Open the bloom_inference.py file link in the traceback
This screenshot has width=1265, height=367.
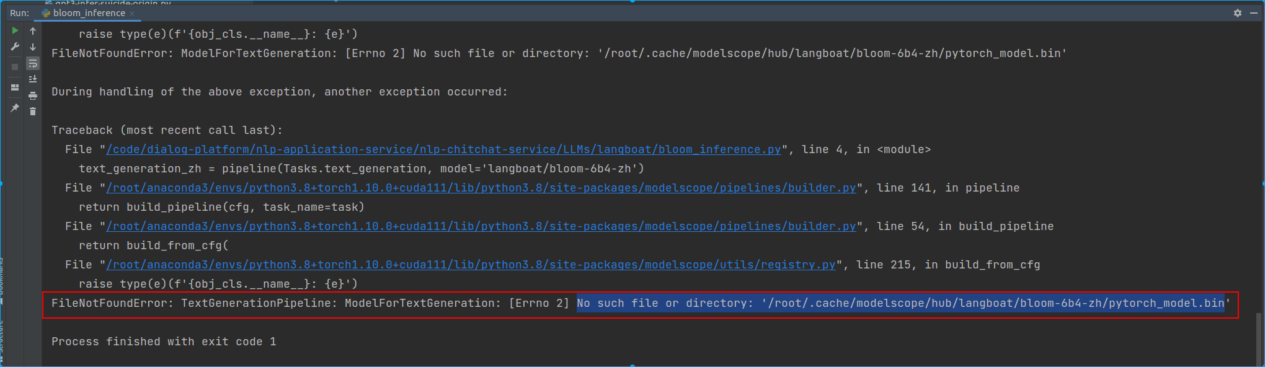(x=443, y=149)
